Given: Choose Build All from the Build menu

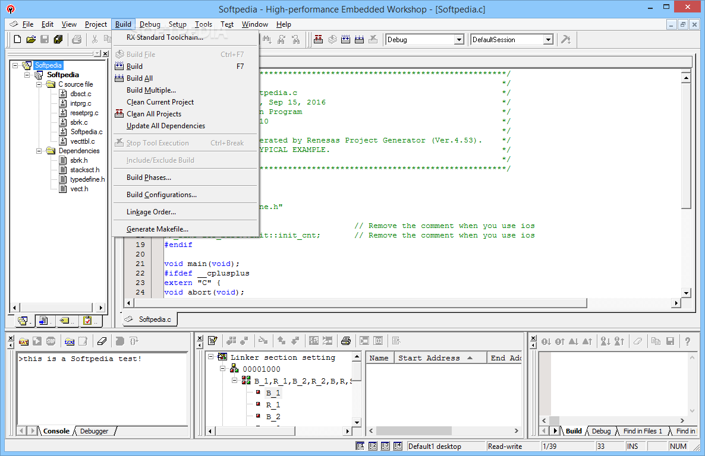Looking at the screenshot, I should pyautogui.click(x=185, y=78).
